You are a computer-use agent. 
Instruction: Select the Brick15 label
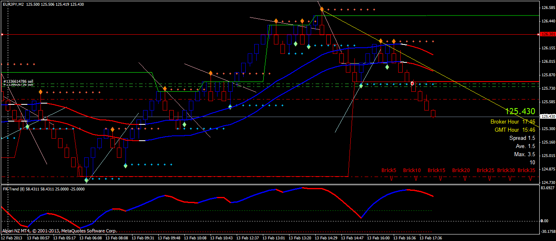(x=437, y=170)
